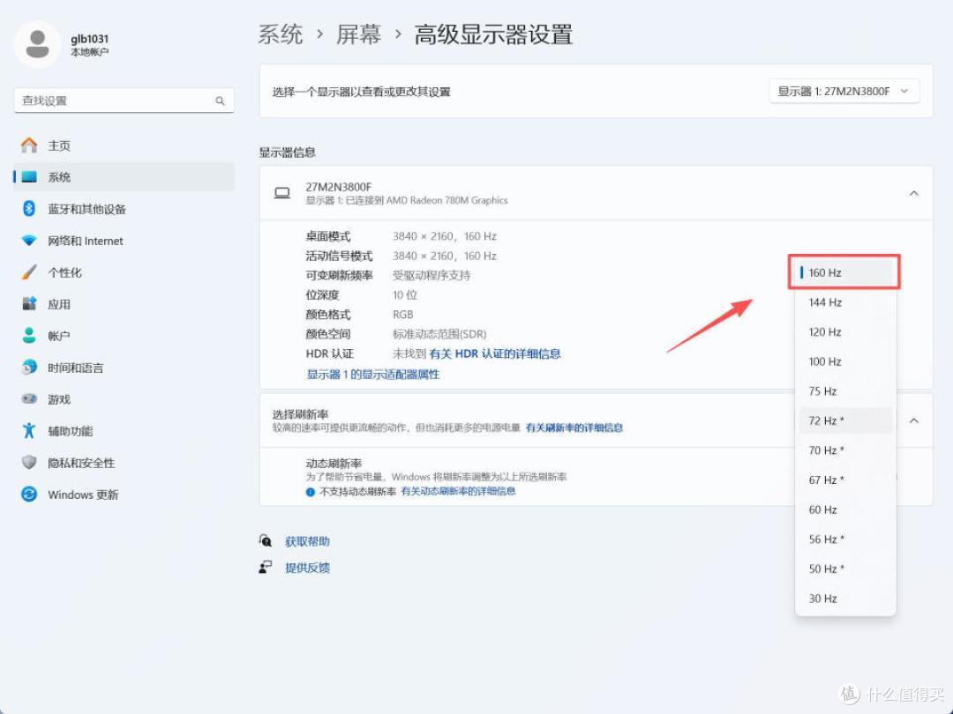Click the 查找设置 search field
Viewport: 953px width, 714px height.
point(124,100)
